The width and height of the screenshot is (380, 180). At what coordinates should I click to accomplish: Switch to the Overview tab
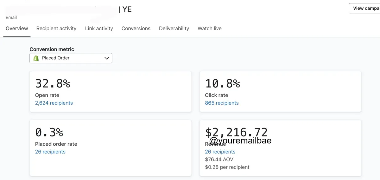point(17,28)
